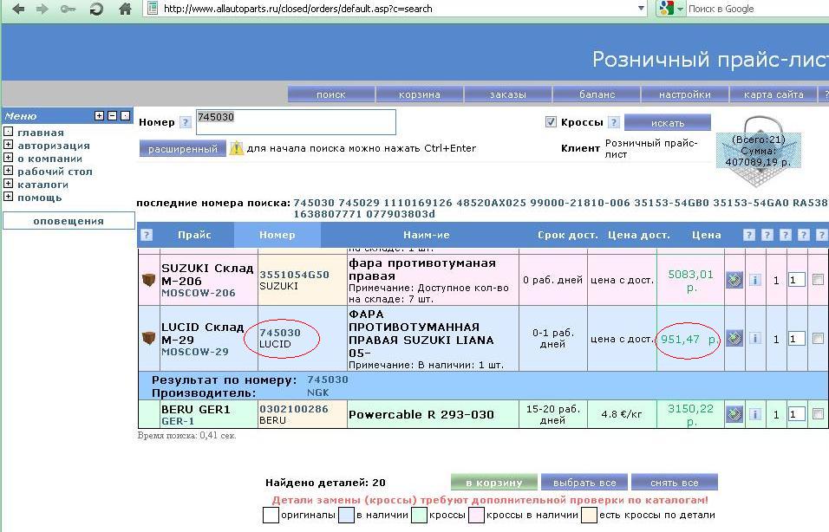Expand the помощь menu node

tap(9, 197)
